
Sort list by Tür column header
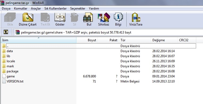pyautogui.click(x=135, y=40)
